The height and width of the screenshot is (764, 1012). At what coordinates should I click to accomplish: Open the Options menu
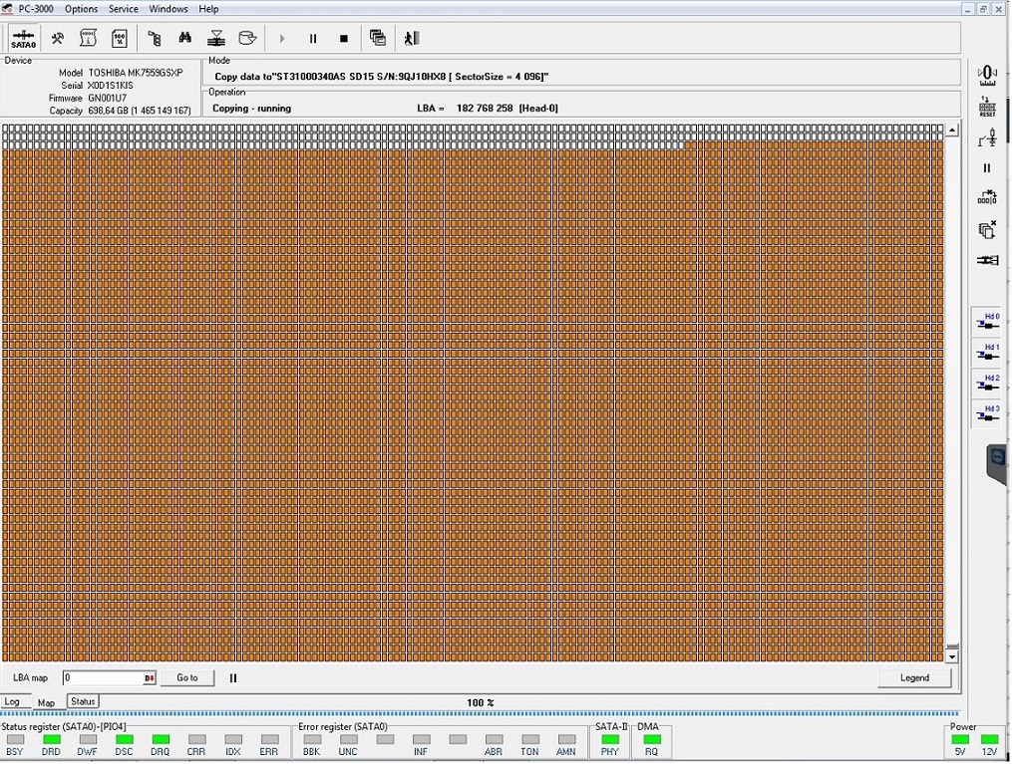coord(82,9)
